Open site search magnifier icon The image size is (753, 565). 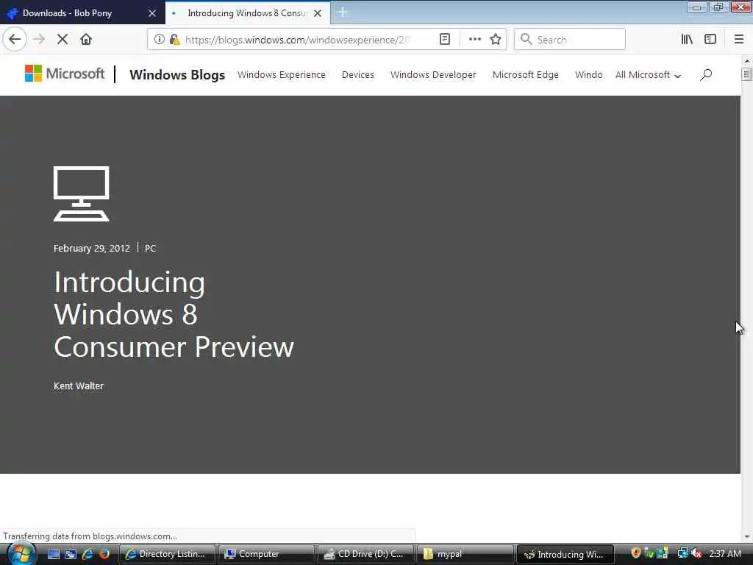(705, 75)
